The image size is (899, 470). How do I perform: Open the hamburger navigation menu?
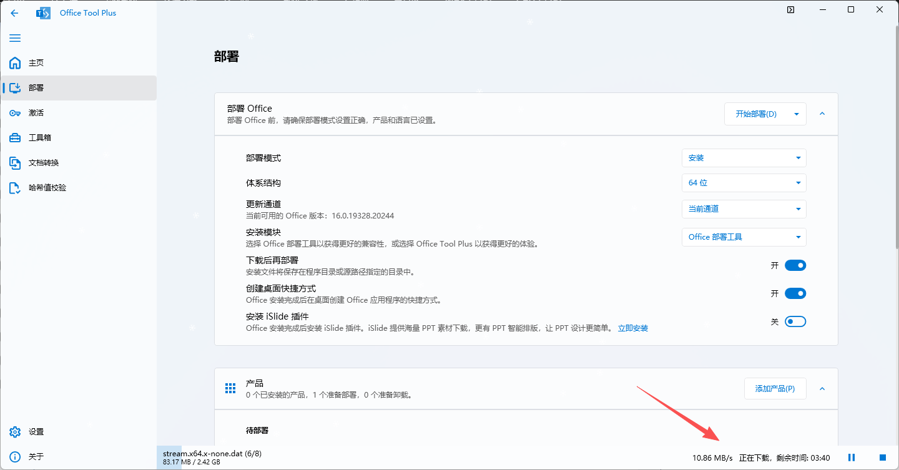15,38
